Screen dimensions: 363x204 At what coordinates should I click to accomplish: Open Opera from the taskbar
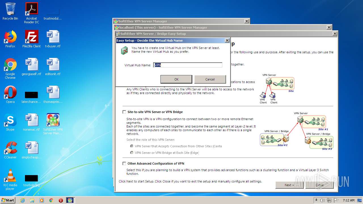point(61,200)
